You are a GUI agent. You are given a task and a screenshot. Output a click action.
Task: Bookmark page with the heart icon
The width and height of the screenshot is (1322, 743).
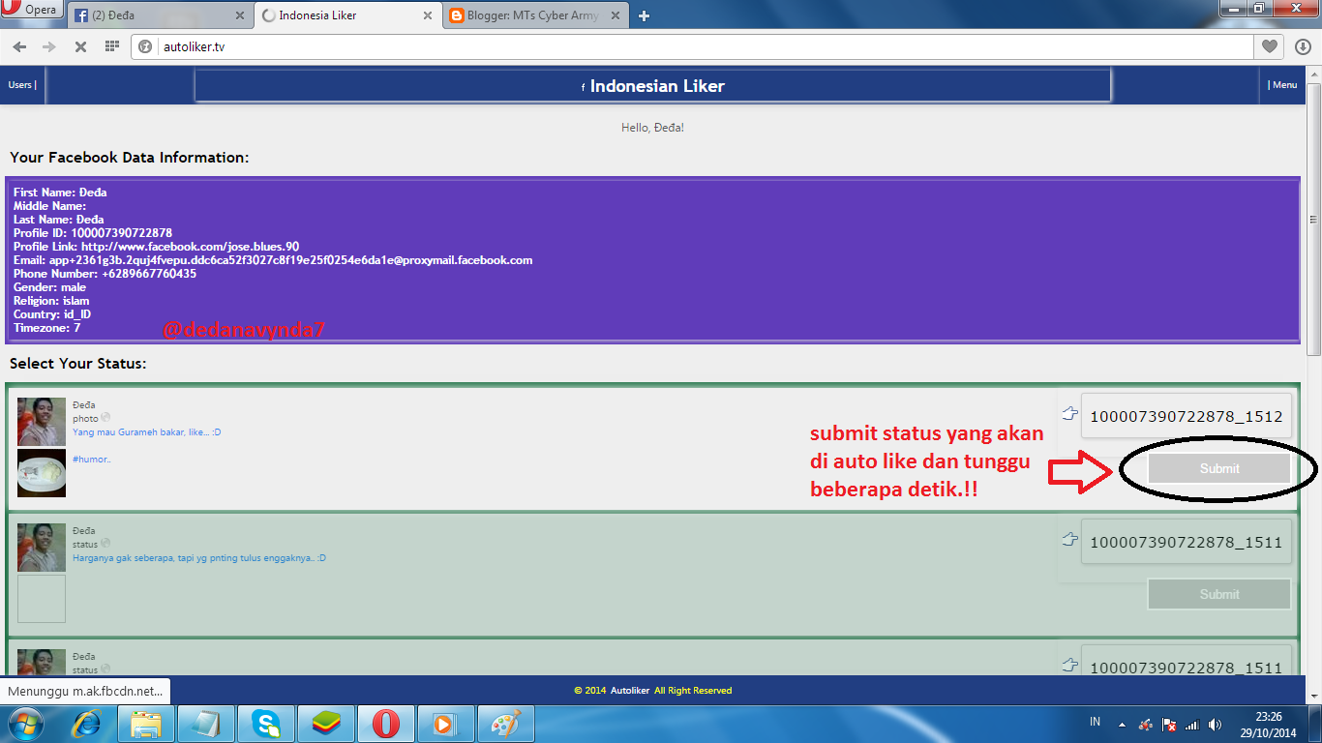[1270, 46]
